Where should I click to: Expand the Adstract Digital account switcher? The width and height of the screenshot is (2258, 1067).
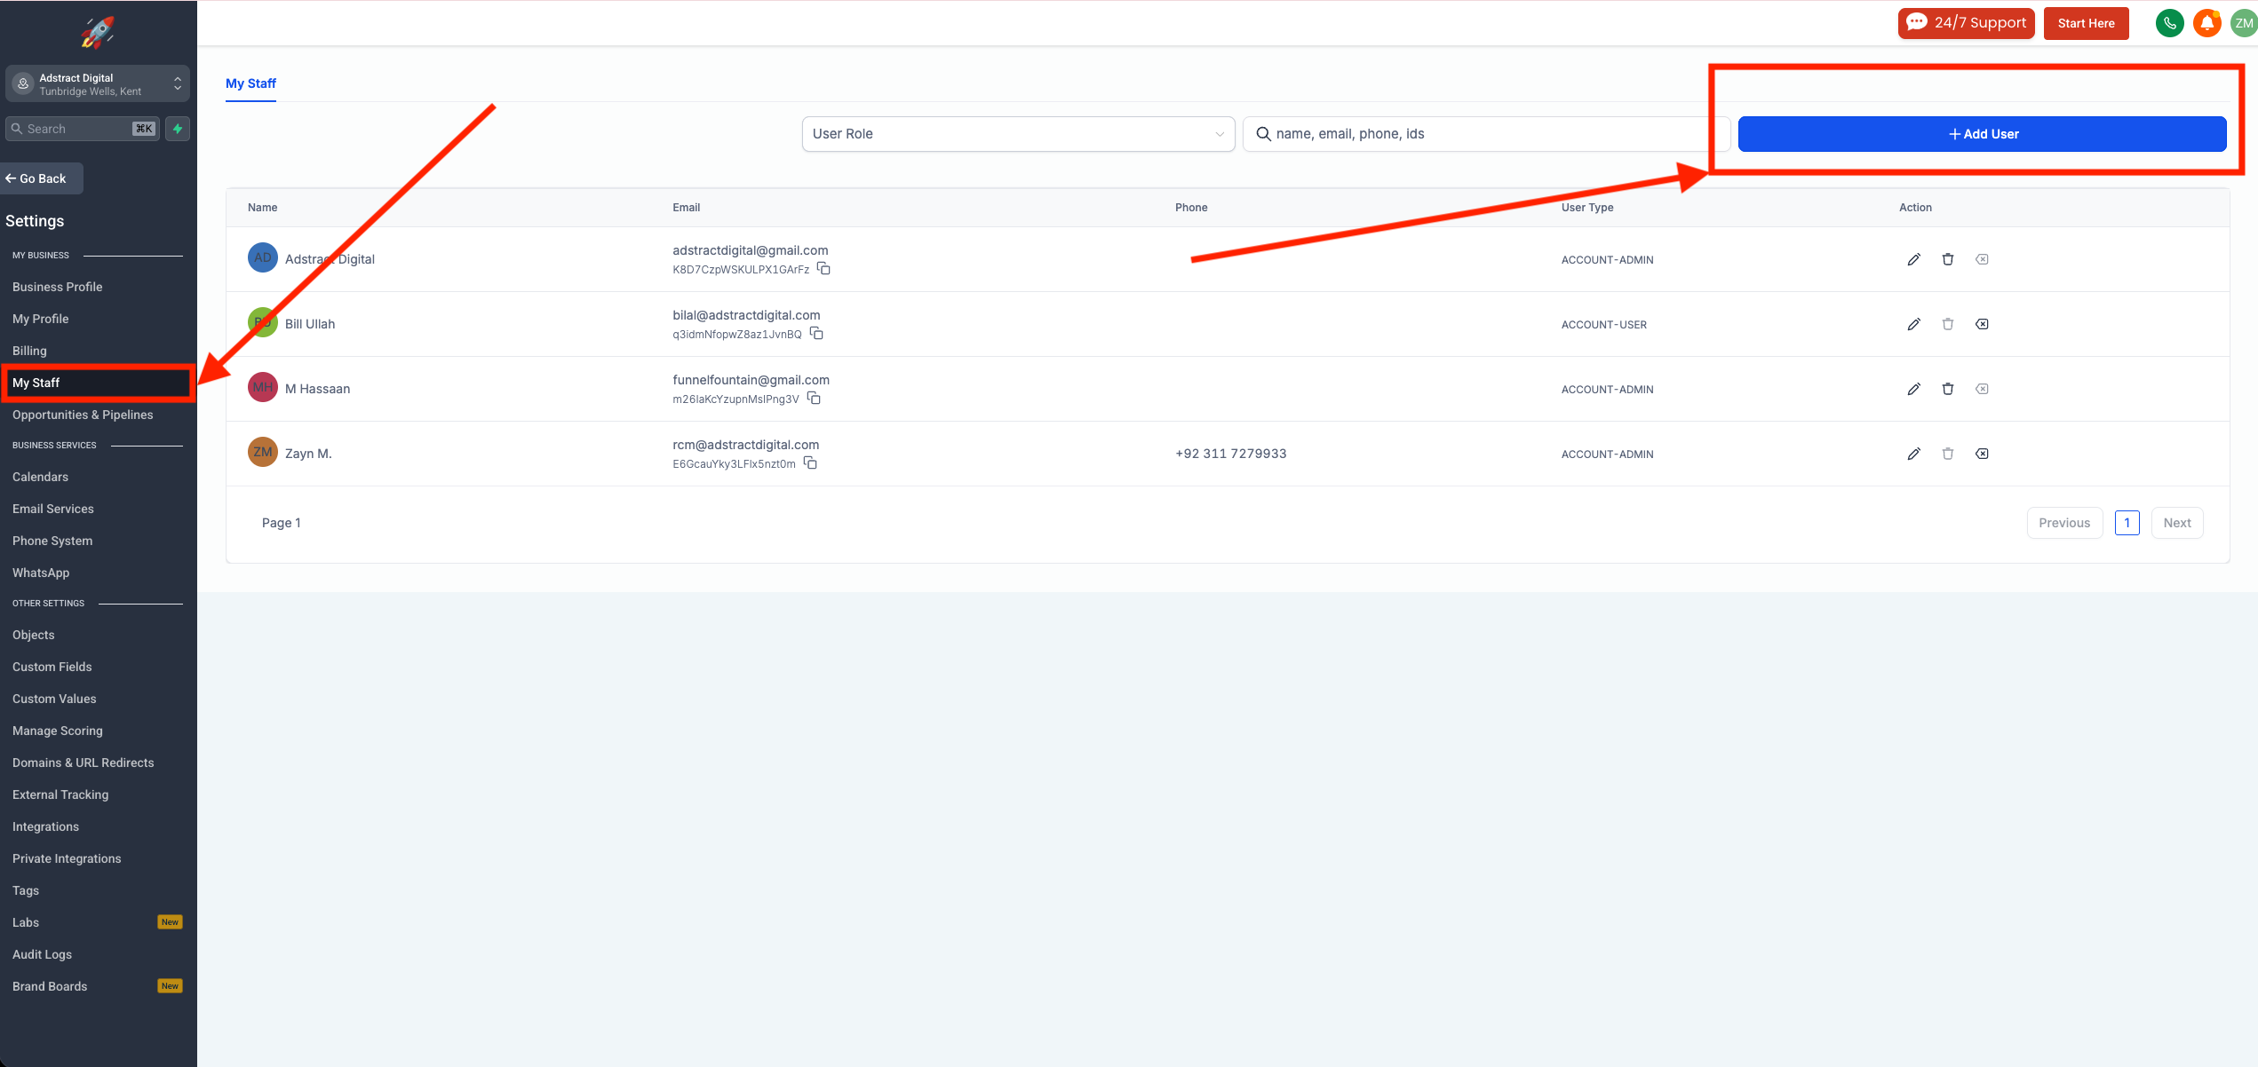click(x=98, y=84)
